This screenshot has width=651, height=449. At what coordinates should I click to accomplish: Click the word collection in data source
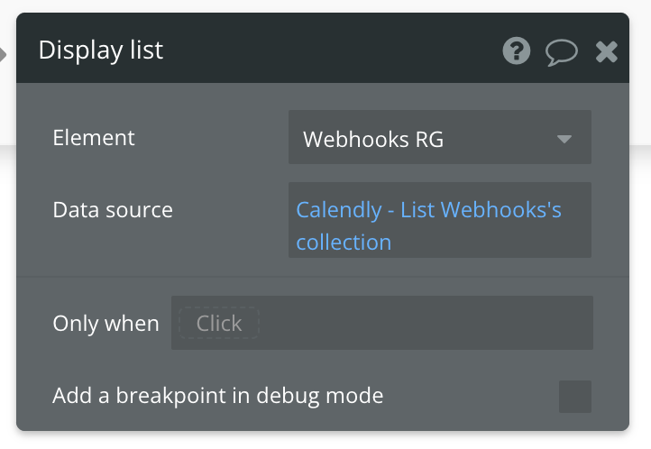pyautogui.click(x=344, y=243)
